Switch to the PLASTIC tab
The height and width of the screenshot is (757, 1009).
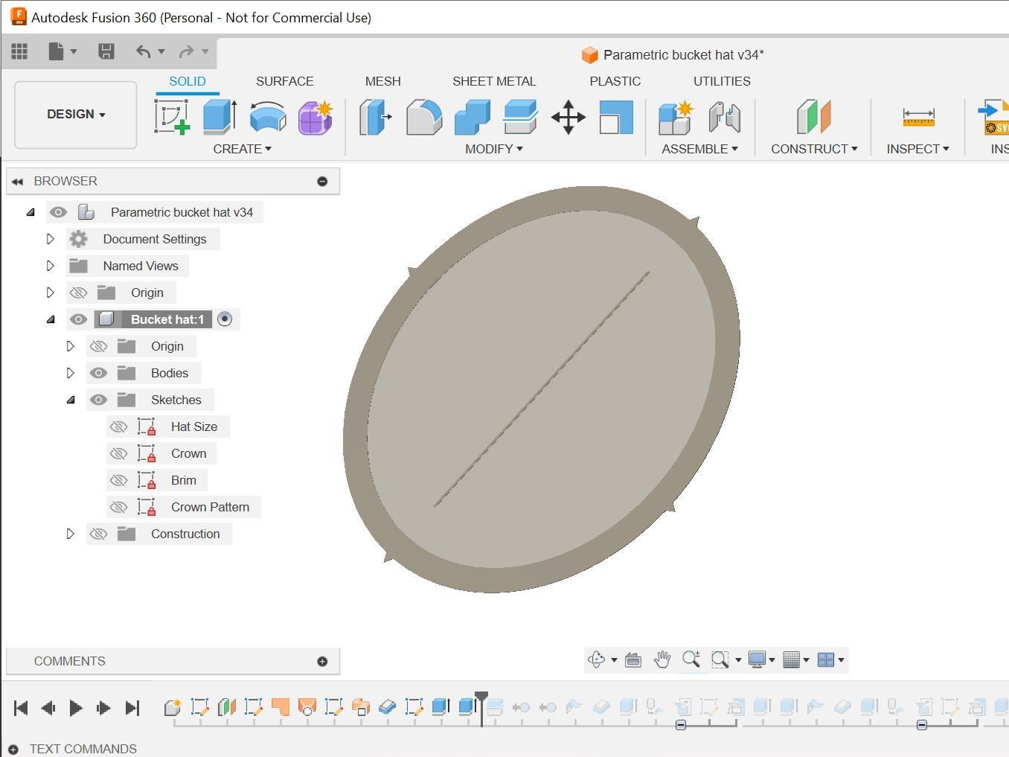click(x=615, y=81)
